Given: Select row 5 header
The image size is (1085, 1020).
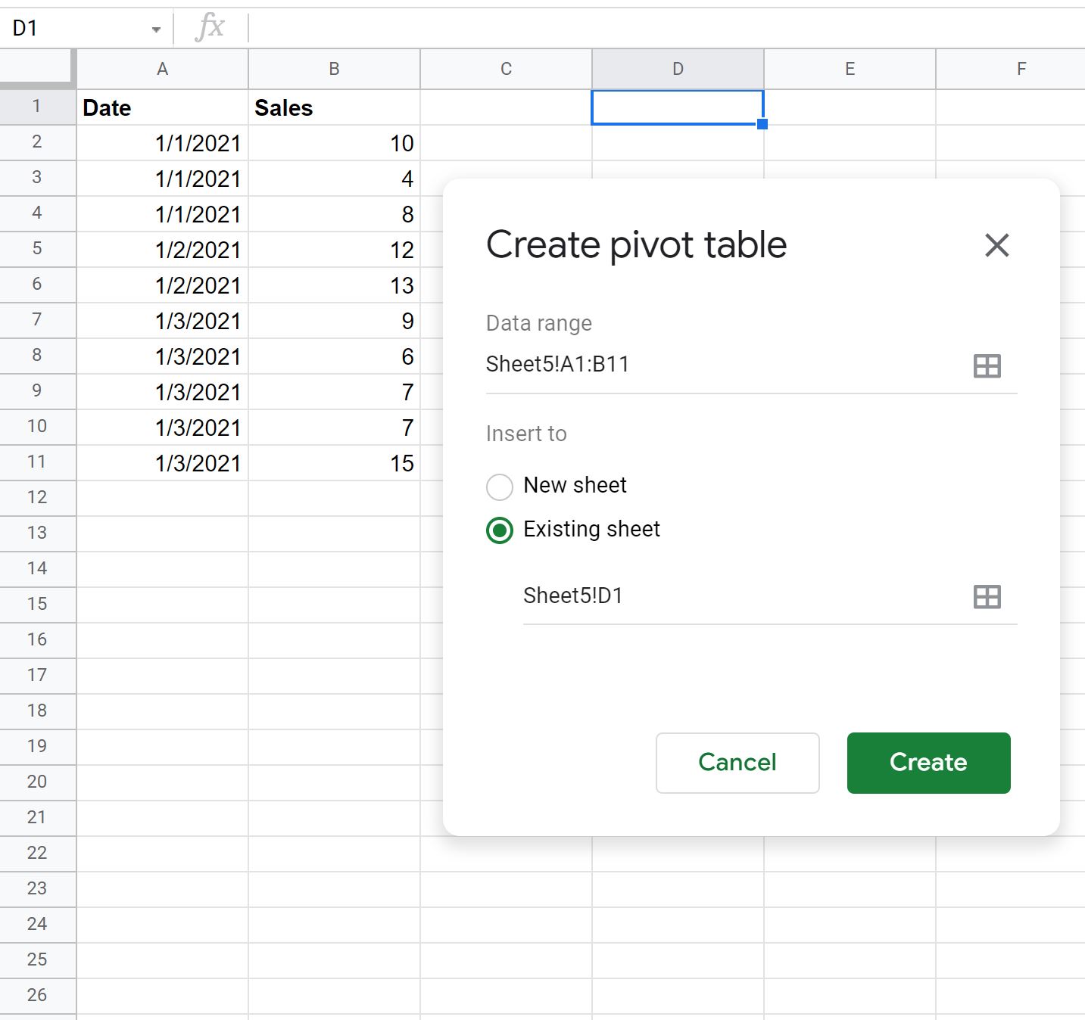Looking at the screenshot, I should click(37, 249).
